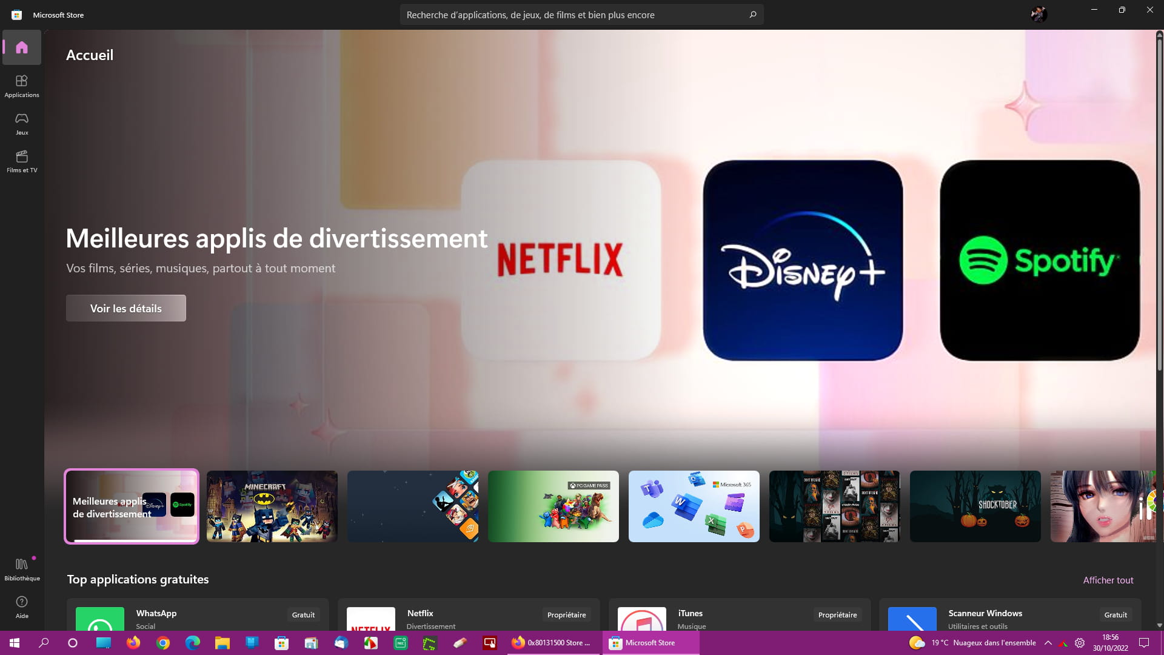Open Windows Start menu

click(x=15, y=643)
